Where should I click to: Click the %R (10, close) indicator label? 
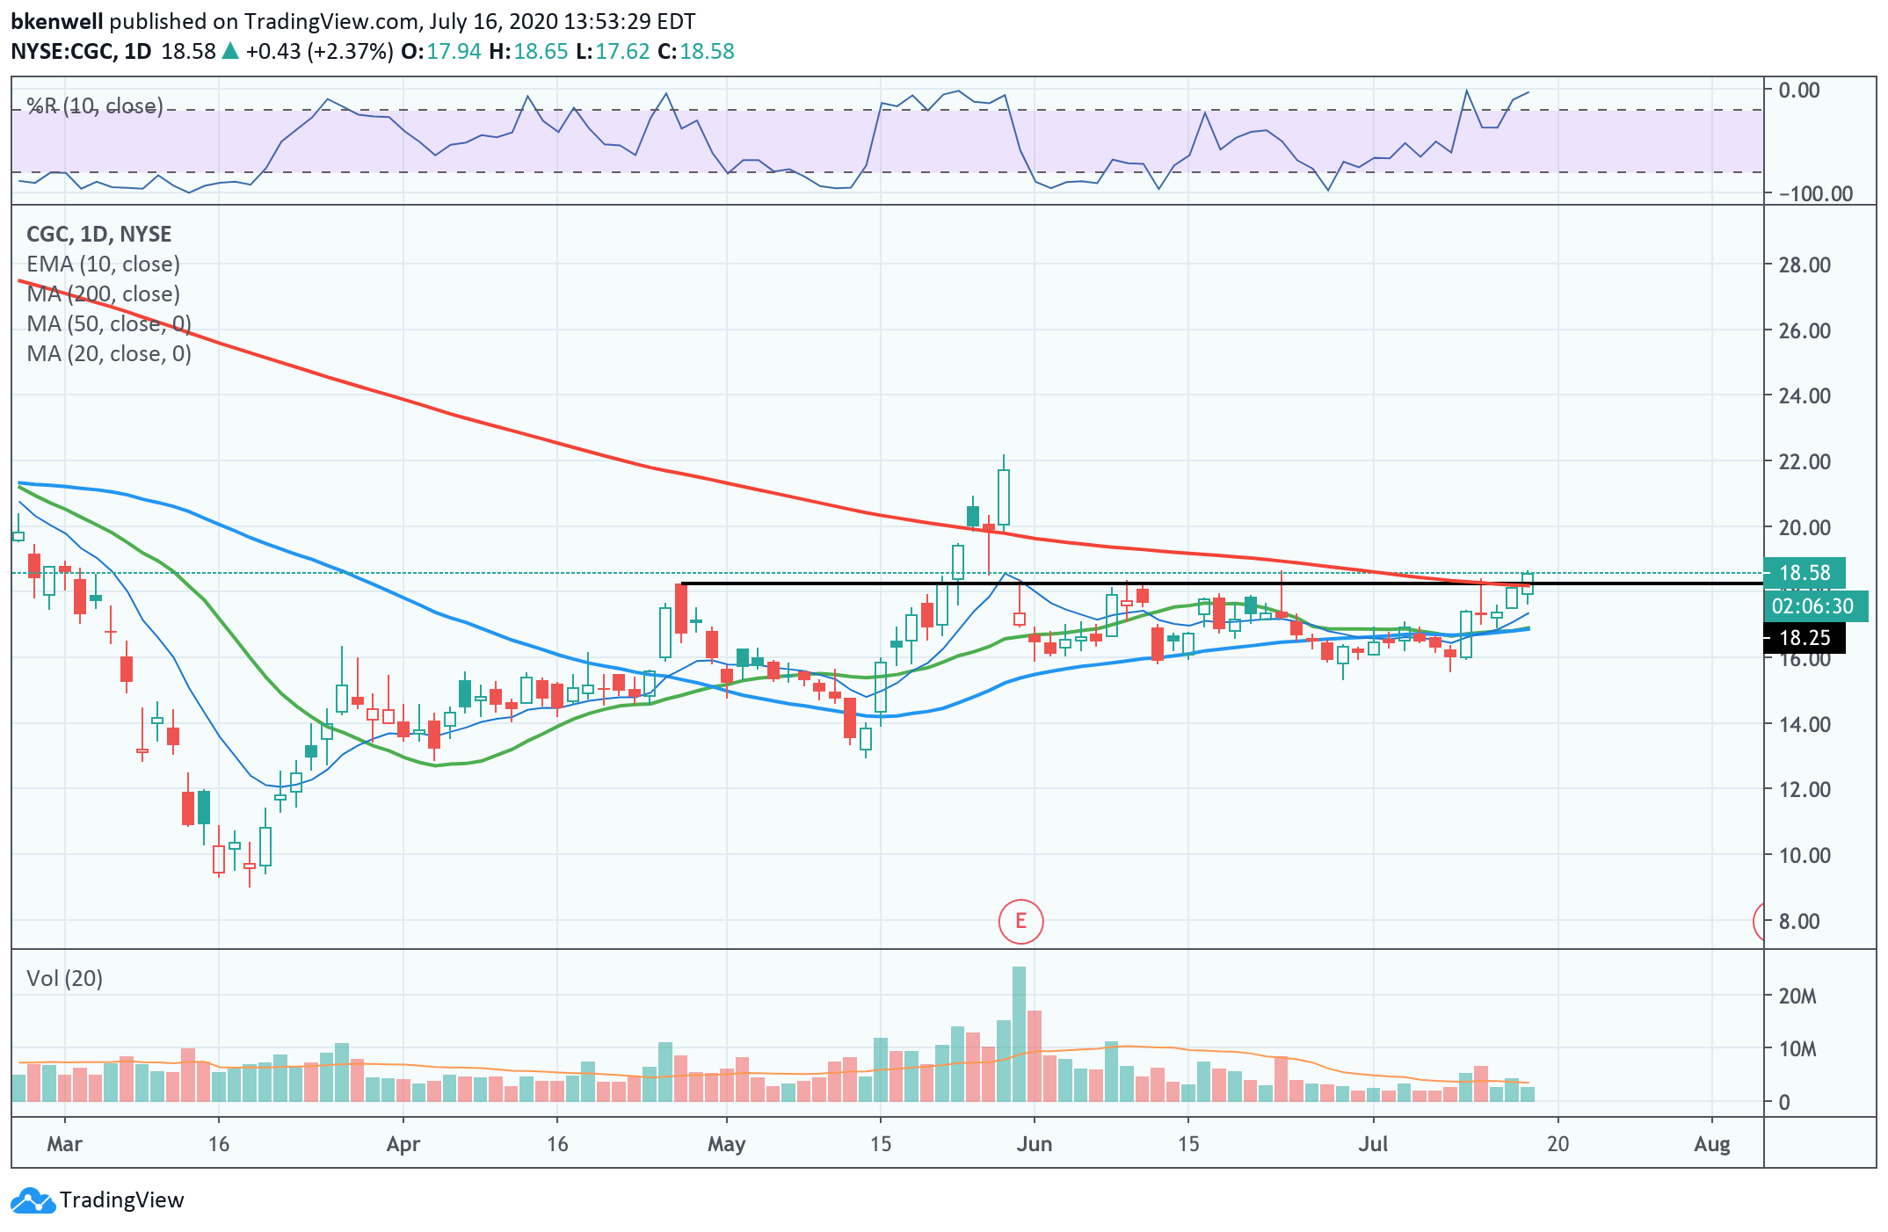coord(95,106)
